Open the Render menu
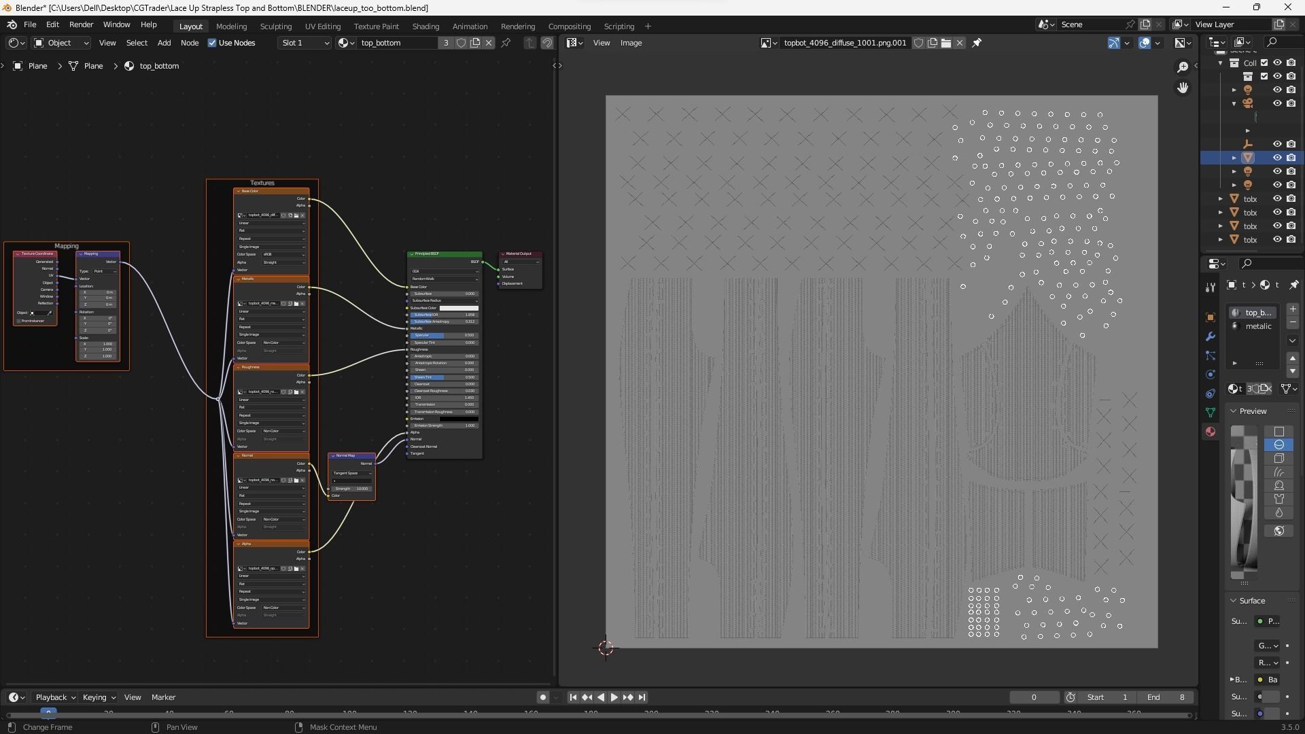The image size is (1305, 734). (x=81, y=24)
